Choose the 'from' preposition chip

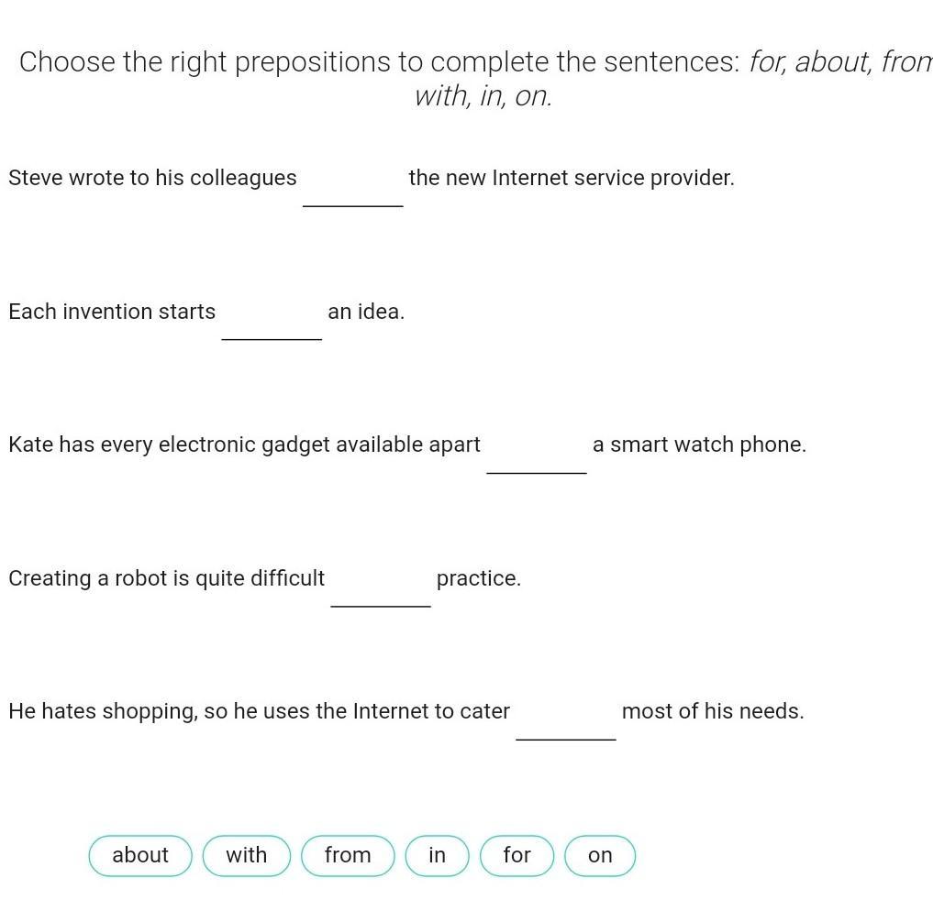click(x=348, y=855)
